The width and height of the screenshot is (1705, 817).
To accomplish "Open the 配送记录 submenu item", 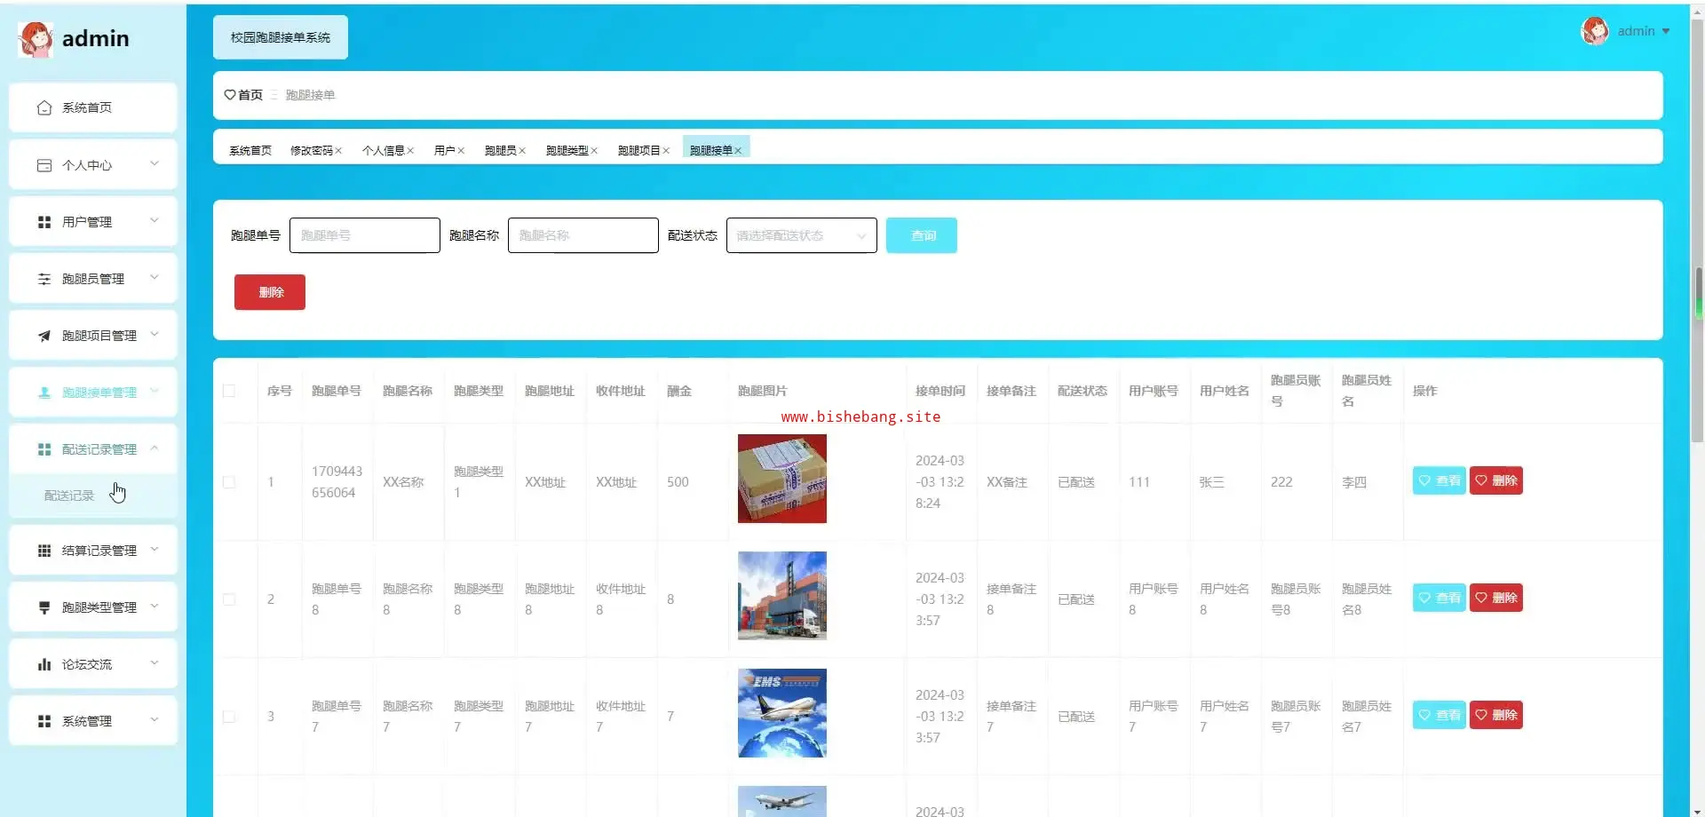I will pyautogui.click(x=93, y=496).
